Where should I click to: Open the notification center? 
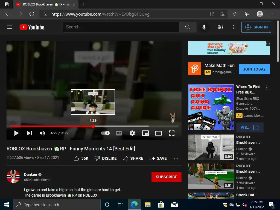pos(271,205)
